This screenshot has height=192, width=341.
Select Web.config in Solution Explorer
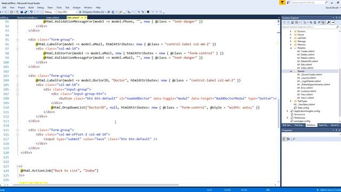303,108
